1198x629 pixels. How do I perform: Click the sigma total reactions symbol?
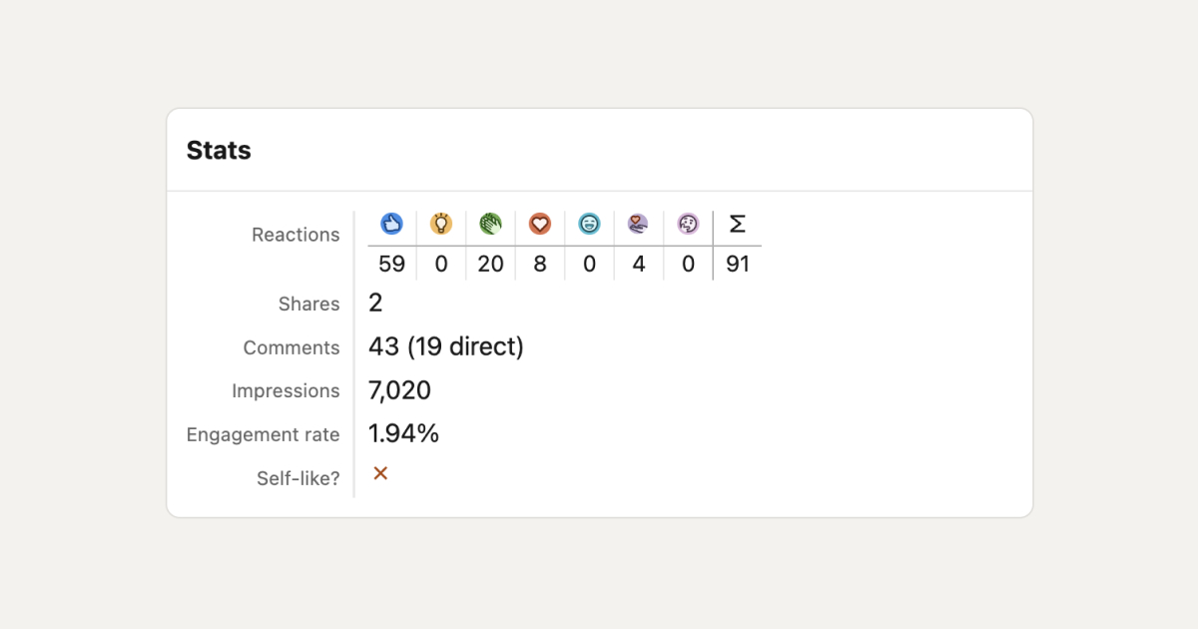pyautogui.click(x=738, y=224)
